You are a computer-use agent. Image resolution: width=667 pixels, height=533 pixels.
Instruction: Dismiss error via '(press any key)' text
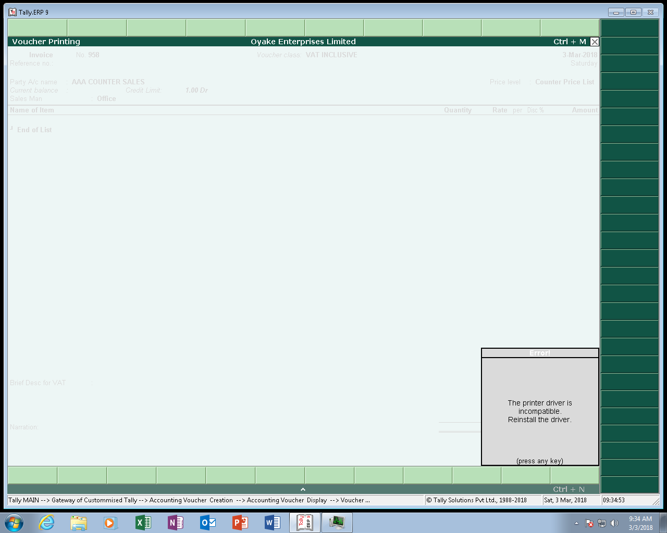tap(540, 461)
